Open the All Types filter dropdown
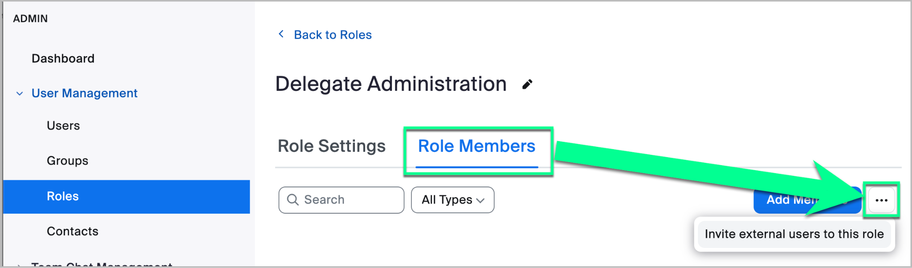 [x=452, y=200]
